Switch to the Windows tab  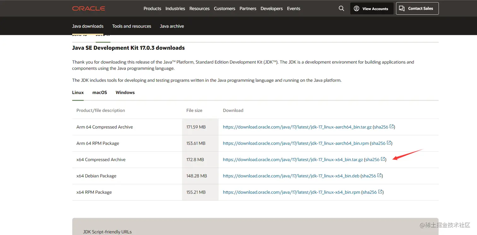[125, 92]
